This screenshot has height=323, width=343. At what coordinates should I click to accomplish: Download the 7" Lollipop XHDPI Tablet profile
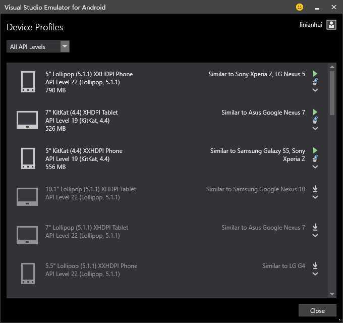click(x=315, y=227)
